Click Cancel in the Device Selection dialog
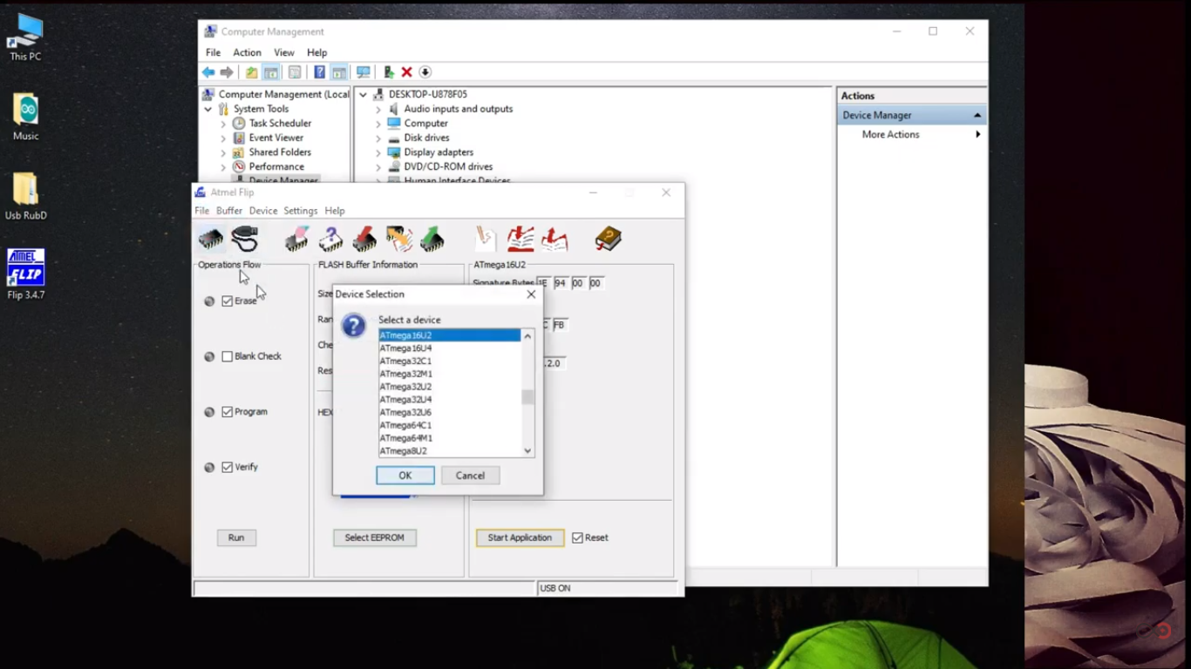Viewport: 1191px width, 669px height. pyautogui.click(x=470, y=476)
